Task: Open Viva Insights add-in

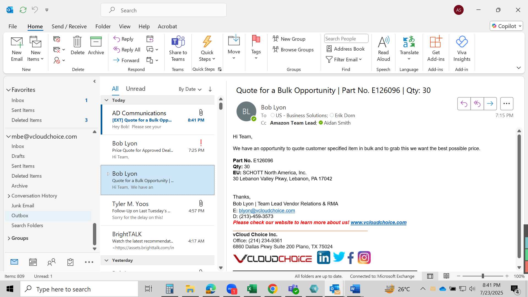Action: (x=462, y=49)
